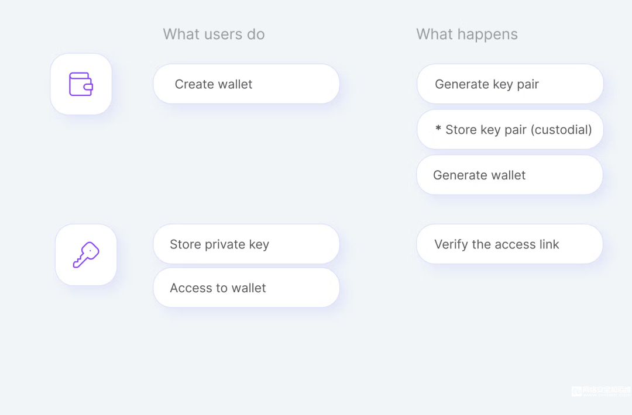Click the What users do heading

tap(214, 34)
